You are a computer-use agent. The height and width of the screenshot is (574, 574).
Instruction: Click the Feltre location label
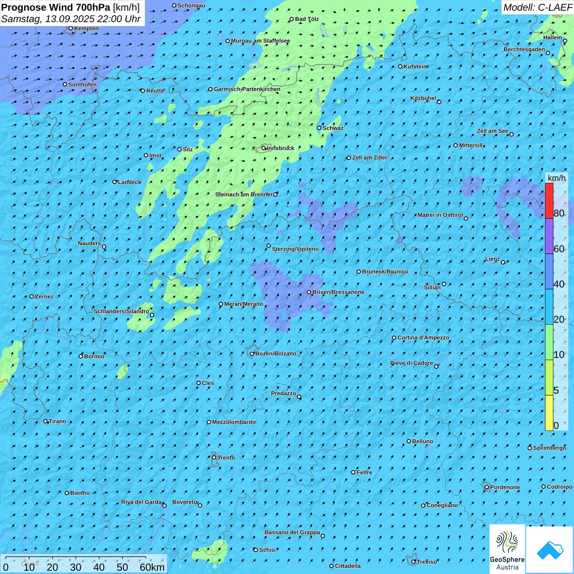(364, 472)
